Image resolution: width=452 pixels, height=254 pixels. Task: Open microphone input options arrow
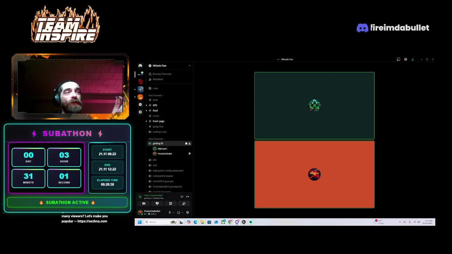[173, 212]
